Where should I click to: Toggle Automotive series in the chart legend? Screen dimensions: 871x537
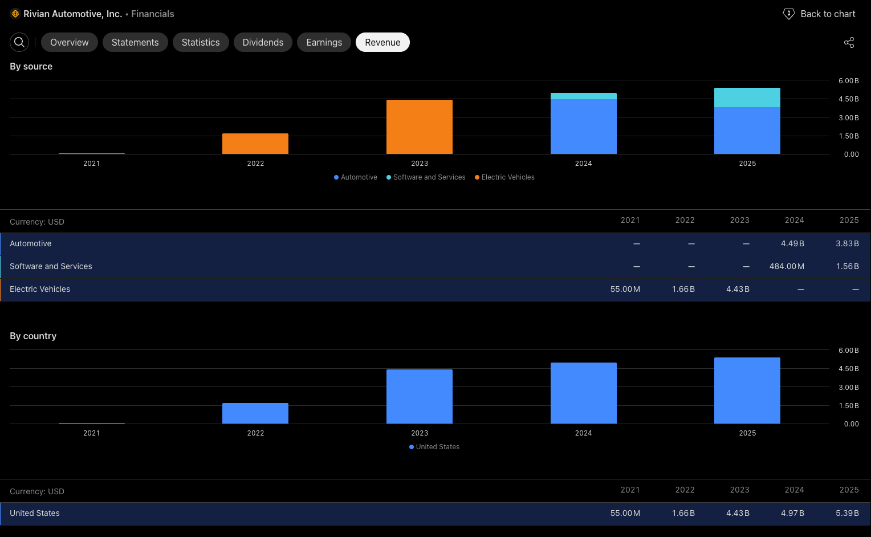(x=356, y=177)
